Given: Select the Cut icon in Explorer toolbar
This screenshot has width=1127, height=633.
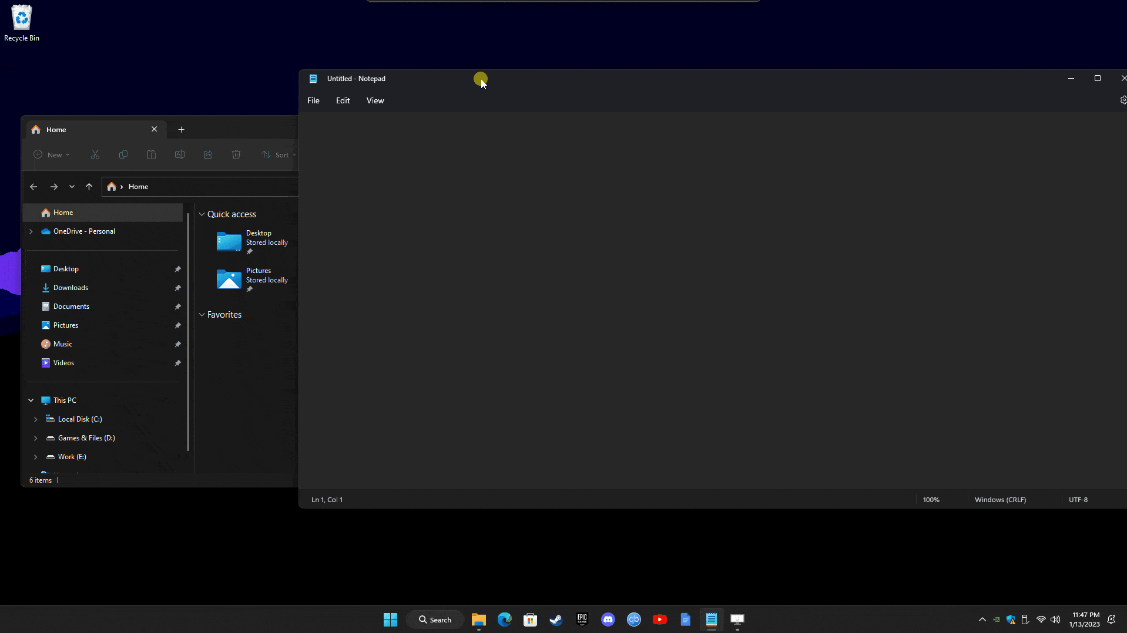Looking at the screenshot, I should pyautogui.click(x=95, y=154).
